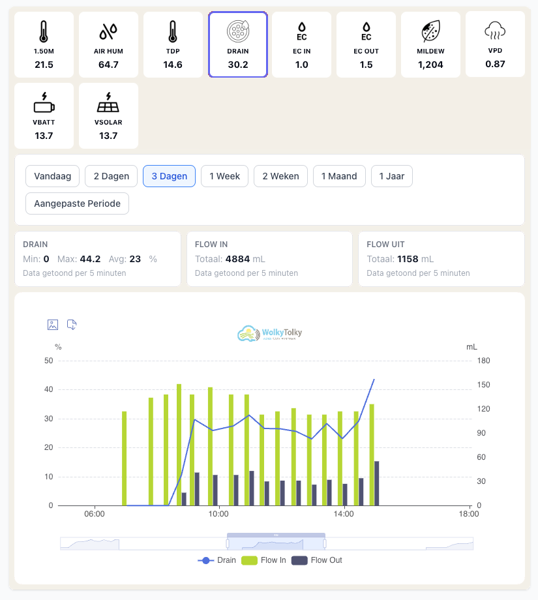Open the Air Hum droplets icon card

(x=109, y=44)
